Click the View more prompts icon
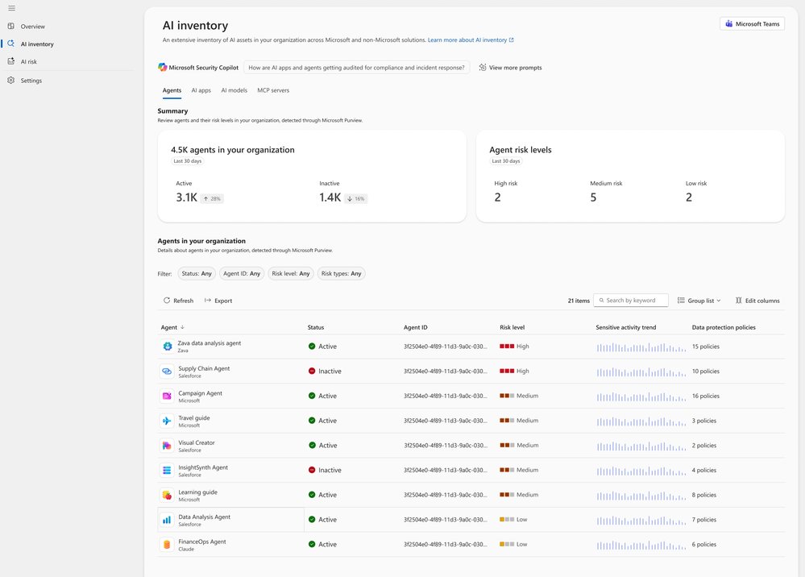Image resolution: width=805 pixels, height=577 pixels. coord(483,67)
